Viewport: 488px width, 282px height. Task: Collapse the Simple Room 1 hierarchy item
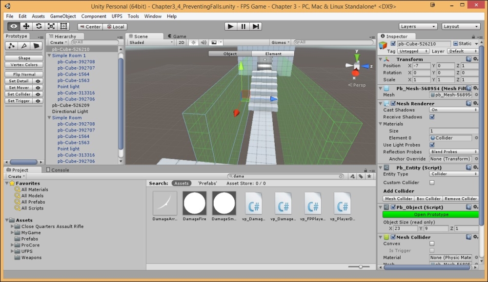pos(50,56)
